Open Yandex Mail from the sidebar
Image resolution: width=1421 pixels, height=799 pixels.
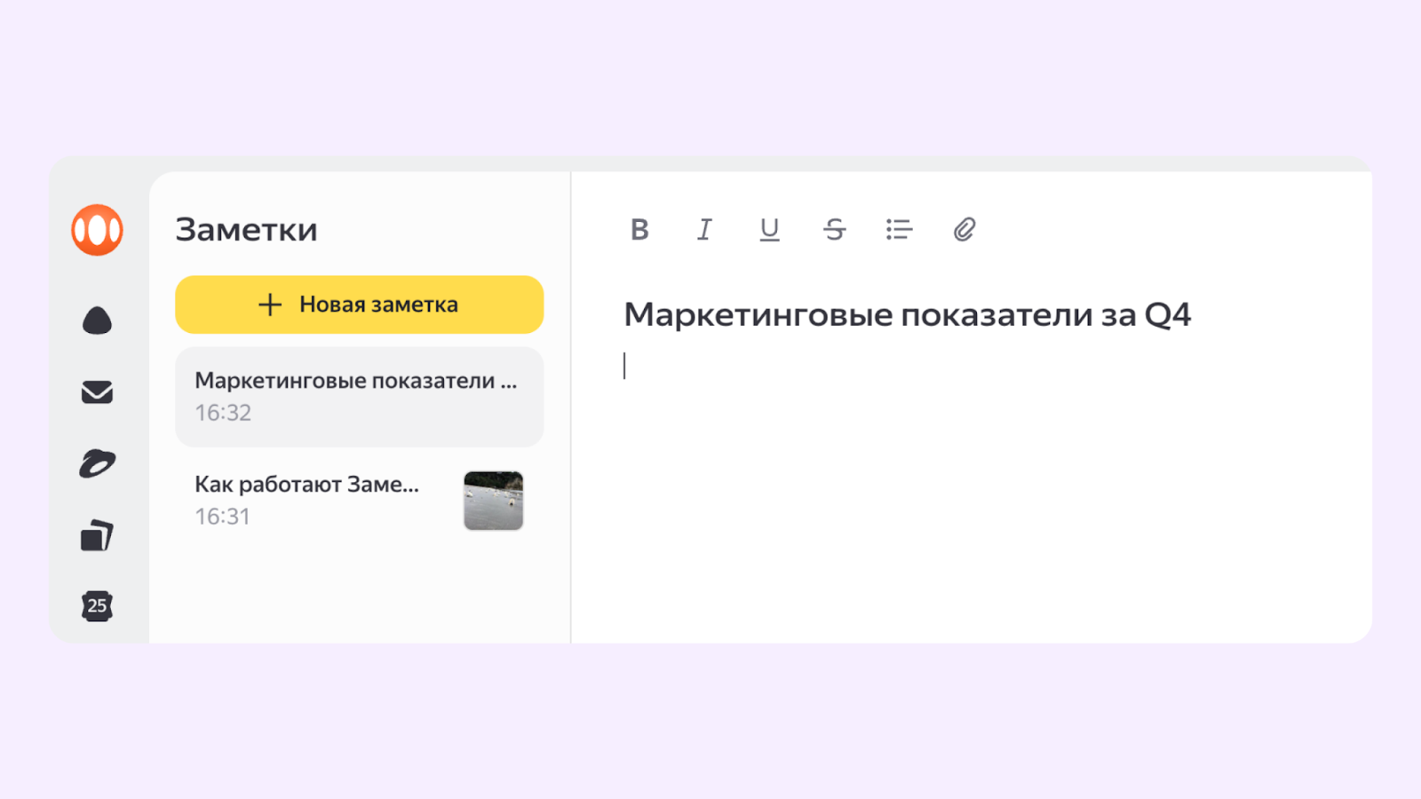pos(97,392)
